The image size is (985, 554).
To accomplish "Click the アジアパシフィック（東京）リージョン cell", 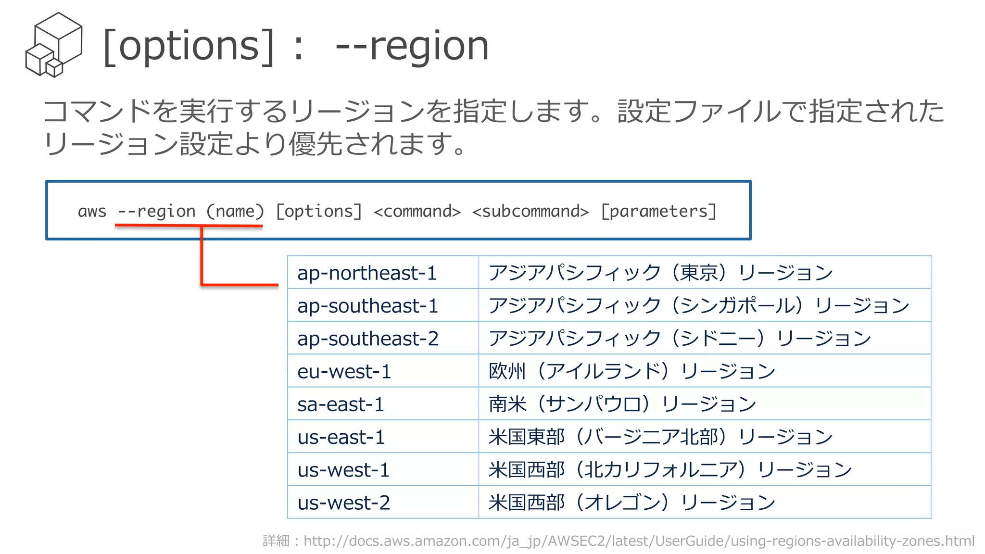I will (x=705, y=272).
